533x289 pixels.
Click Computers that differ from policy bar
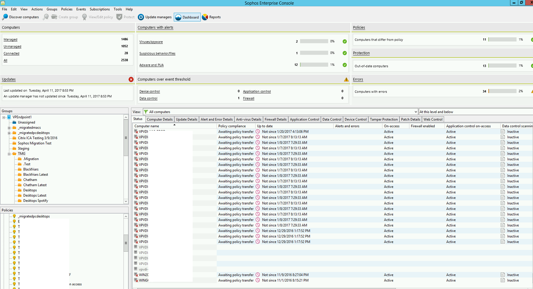(503, 39)
